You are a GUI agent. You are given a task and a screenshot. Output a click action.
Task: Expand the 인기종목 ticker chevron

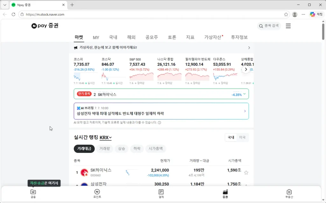(244, 94)
